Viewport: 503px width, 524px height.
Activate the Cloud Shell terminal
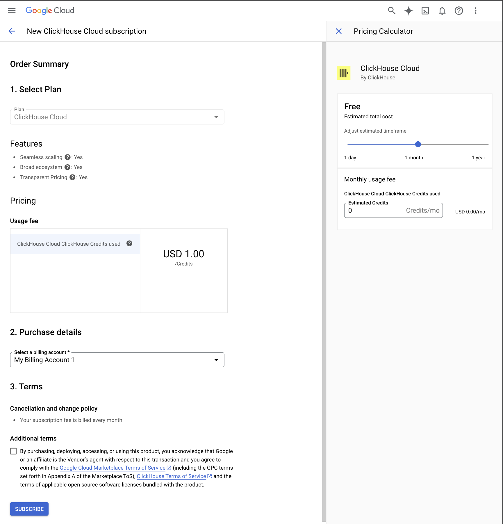[425, 10]
